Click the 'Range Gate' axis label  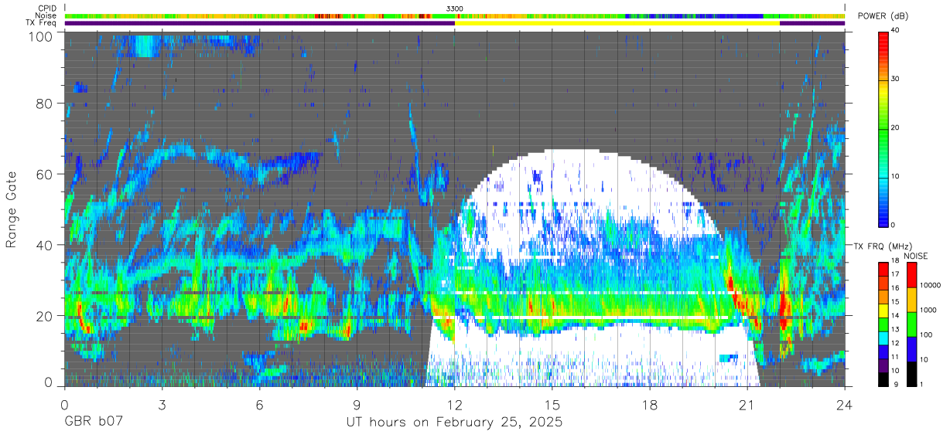pyautogui.click(x=12, y=209)
